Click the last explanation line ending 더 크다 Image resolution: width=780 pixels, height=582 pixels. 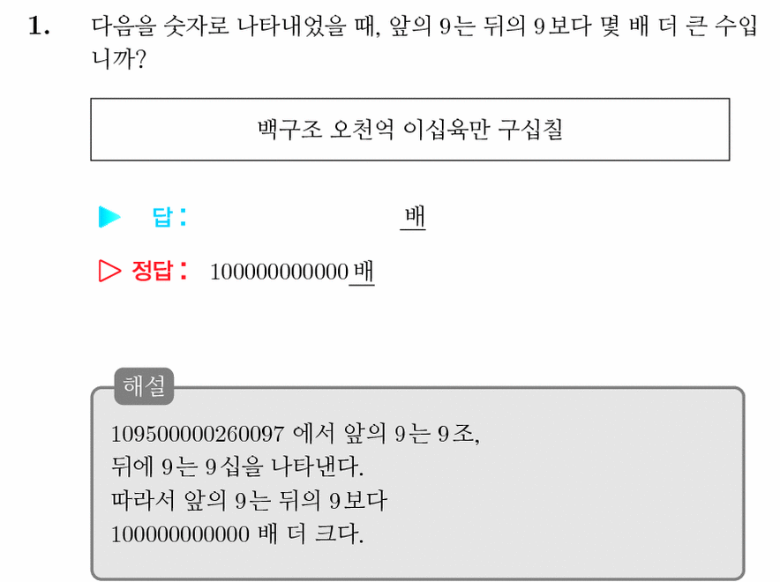pyautogui.click(x=237, y=534)
